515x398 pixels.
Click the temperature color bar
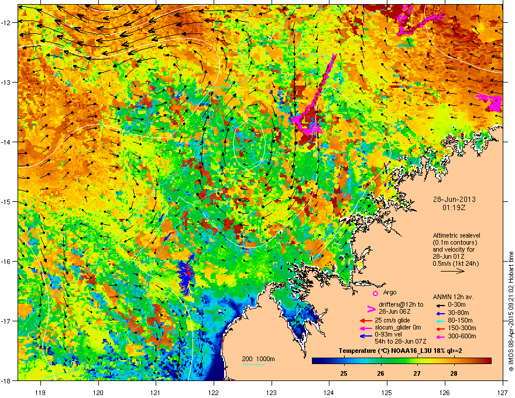401,361
